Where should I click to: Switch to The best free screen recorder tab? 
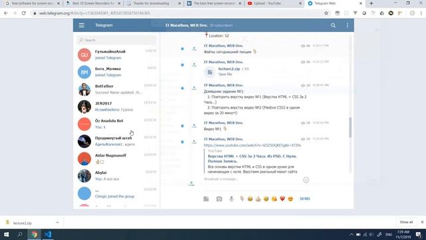coord(214,3)
